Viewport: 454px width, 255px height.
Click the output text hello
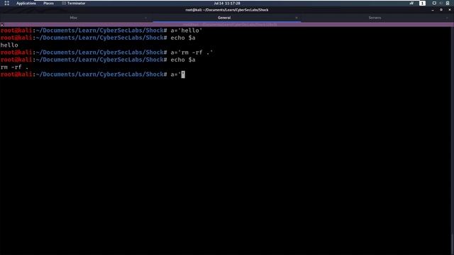pos(9,45)
